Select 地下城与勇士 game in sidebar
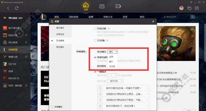The image size is (206, 111). pyautogui.click(x=15, y=28)
